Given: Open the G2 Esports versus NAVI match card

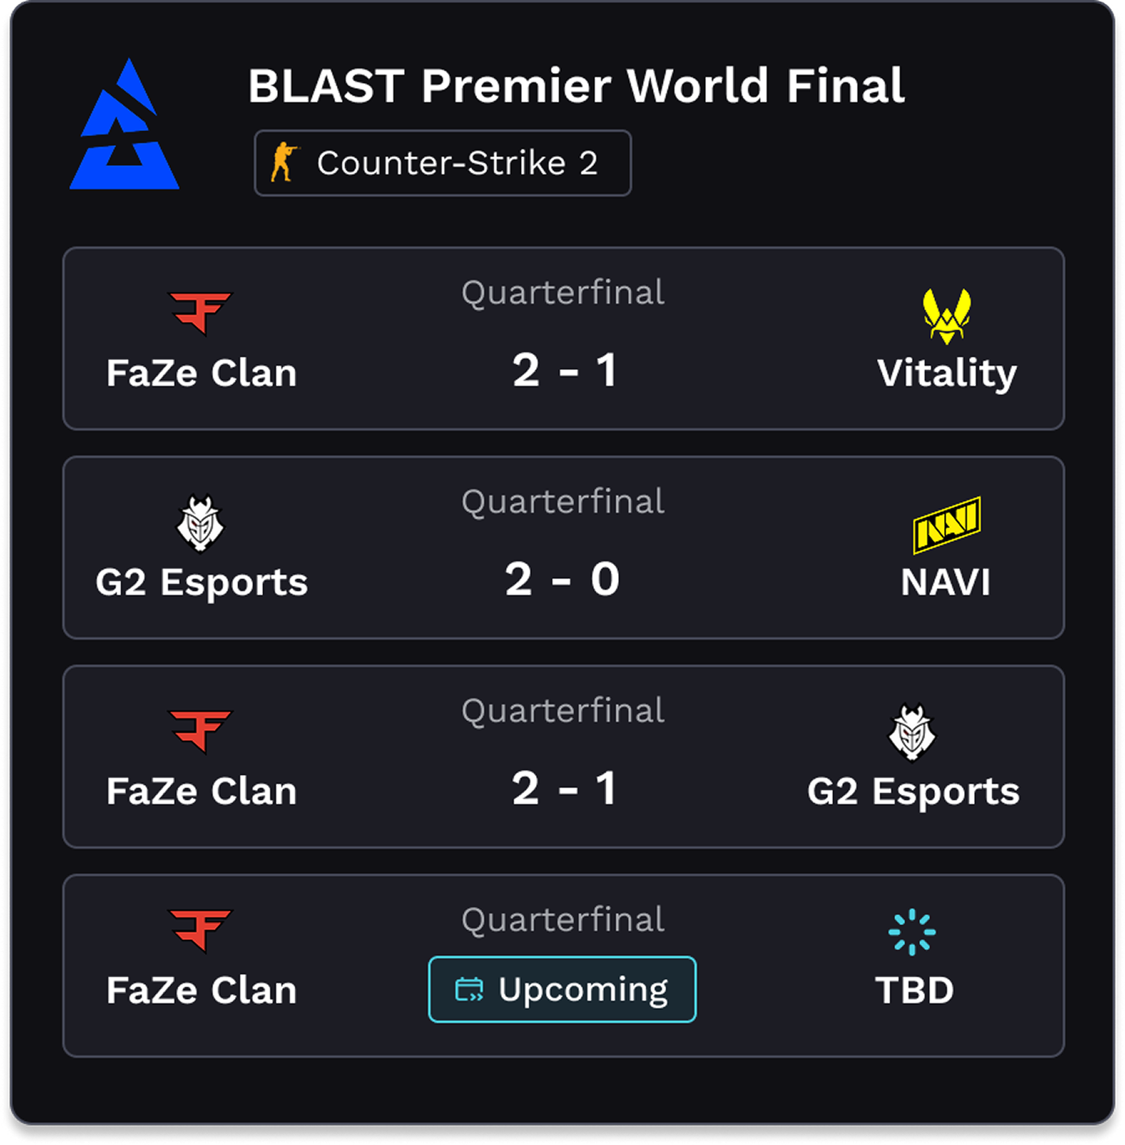Looking at the screenshot, I should 562,545.
